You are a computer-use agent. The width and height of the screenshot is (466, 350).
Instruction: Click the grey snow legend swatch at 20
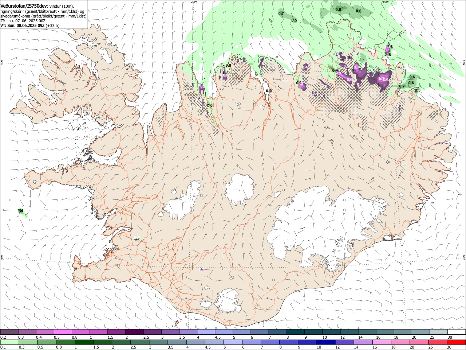(x=421, y=332)
